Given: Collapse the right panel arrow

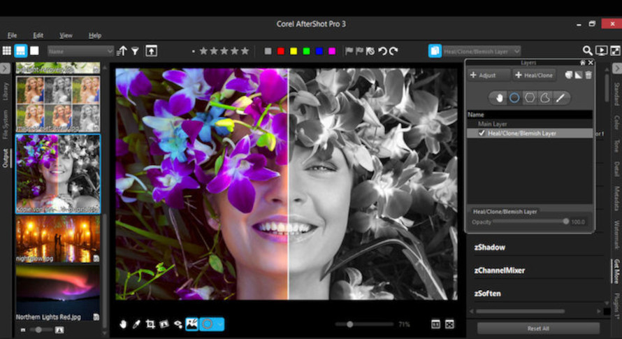Looking at the screenshot, I should 617,68.
